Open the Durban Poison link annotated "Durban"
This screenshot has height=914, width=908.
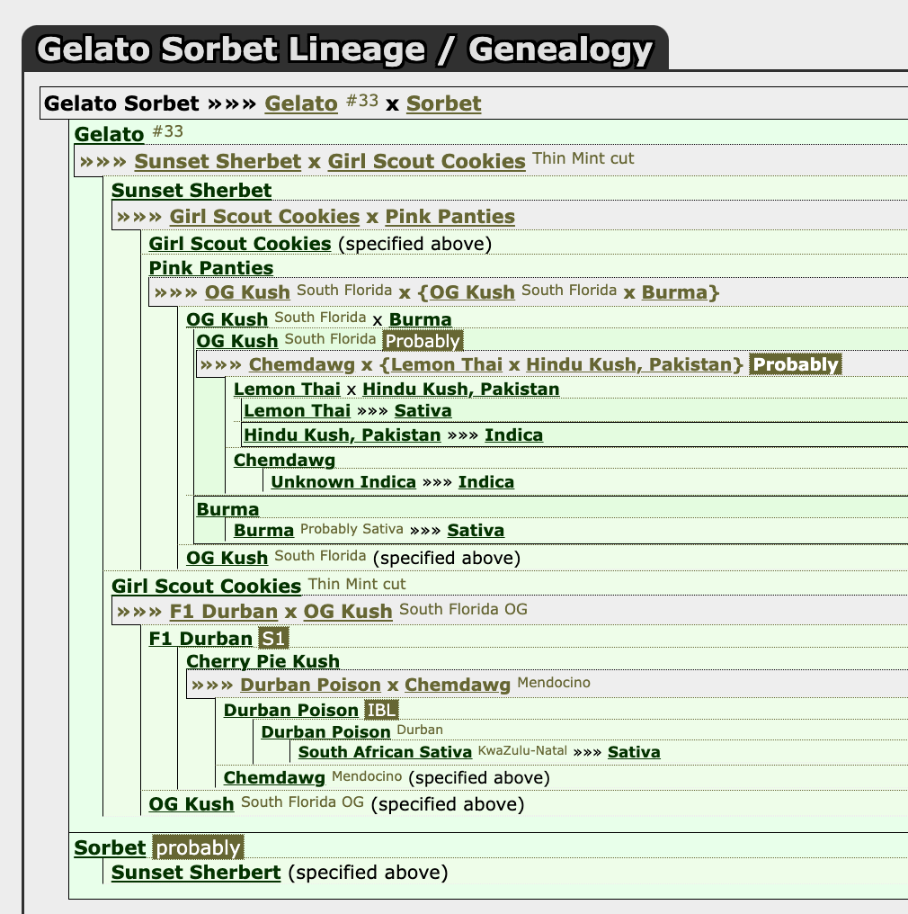325,731
